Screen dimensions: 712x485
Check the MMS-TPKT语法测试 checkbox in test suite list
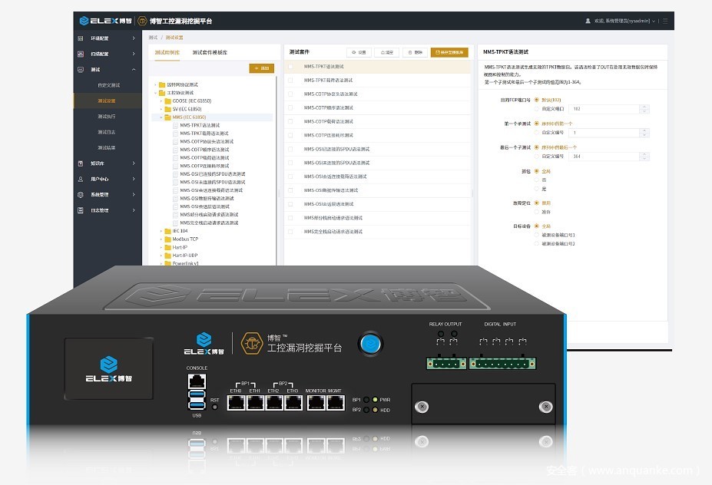click(290, 67)
